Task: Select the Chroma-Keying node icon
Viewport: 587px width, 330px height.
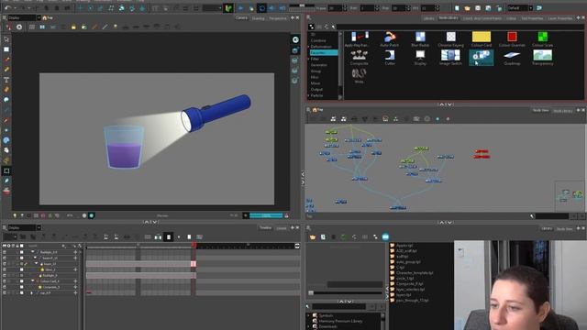Action: click(x=450, y=37)
